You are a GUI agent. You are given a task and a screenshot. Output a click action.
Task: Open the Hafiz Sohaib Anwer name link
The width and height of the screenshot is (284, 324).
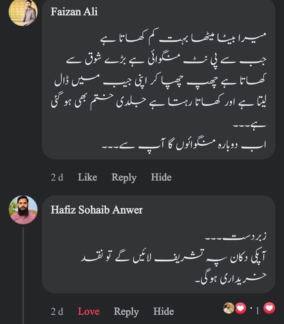[97, 210]
